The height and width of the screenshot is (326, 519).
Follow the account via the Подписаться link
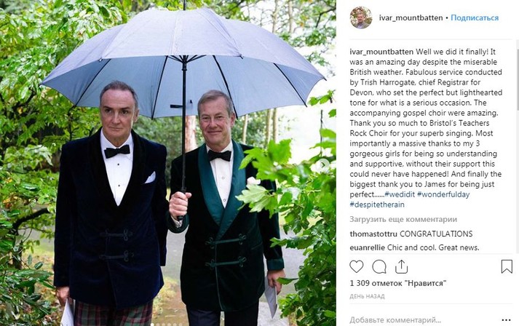pos(475,18)
